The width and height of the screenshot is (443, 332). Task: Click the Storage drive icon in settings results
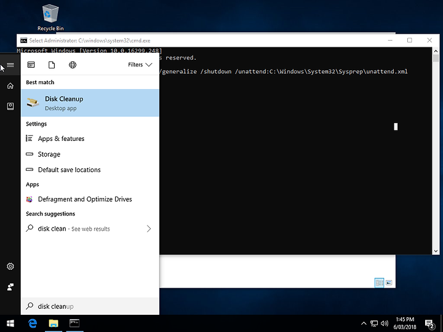coord(30,154)
